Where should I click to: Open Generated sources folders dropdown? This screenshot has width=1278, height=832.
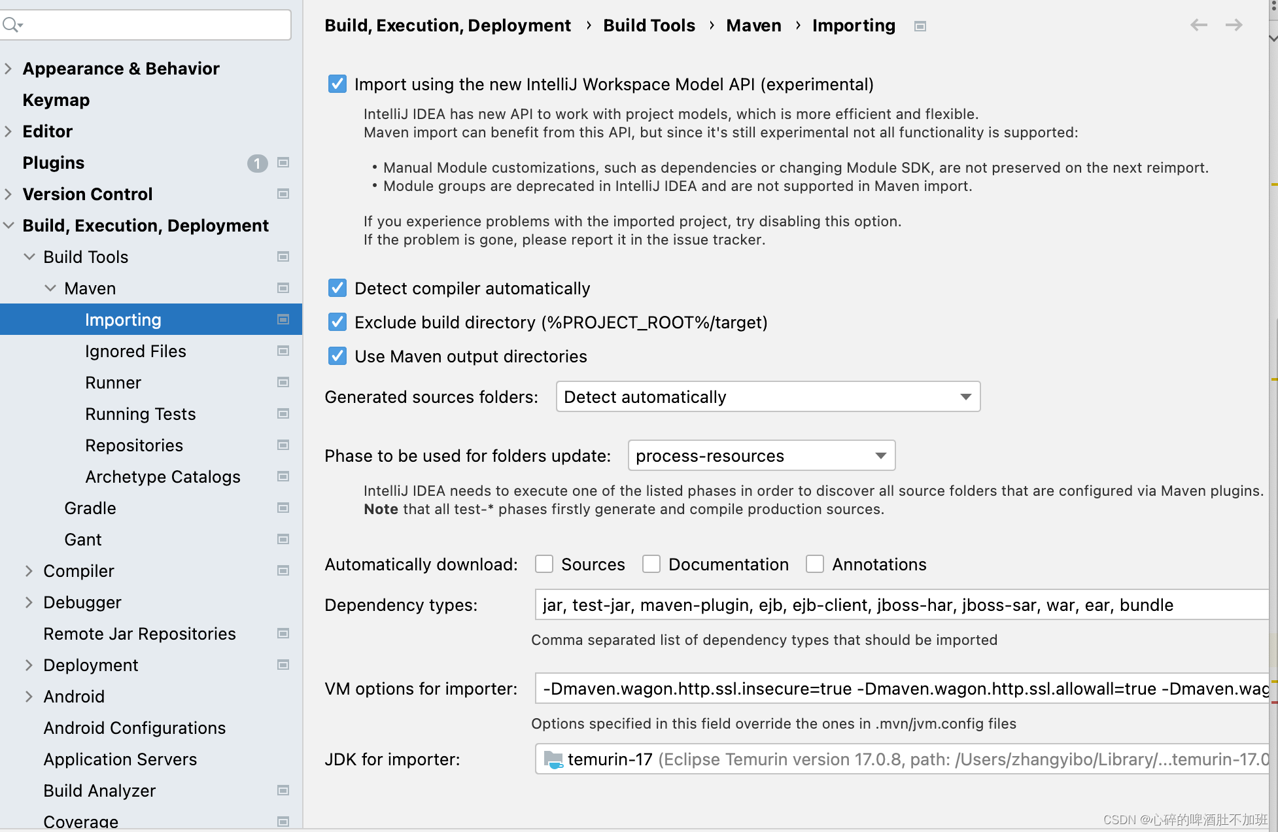768,396
